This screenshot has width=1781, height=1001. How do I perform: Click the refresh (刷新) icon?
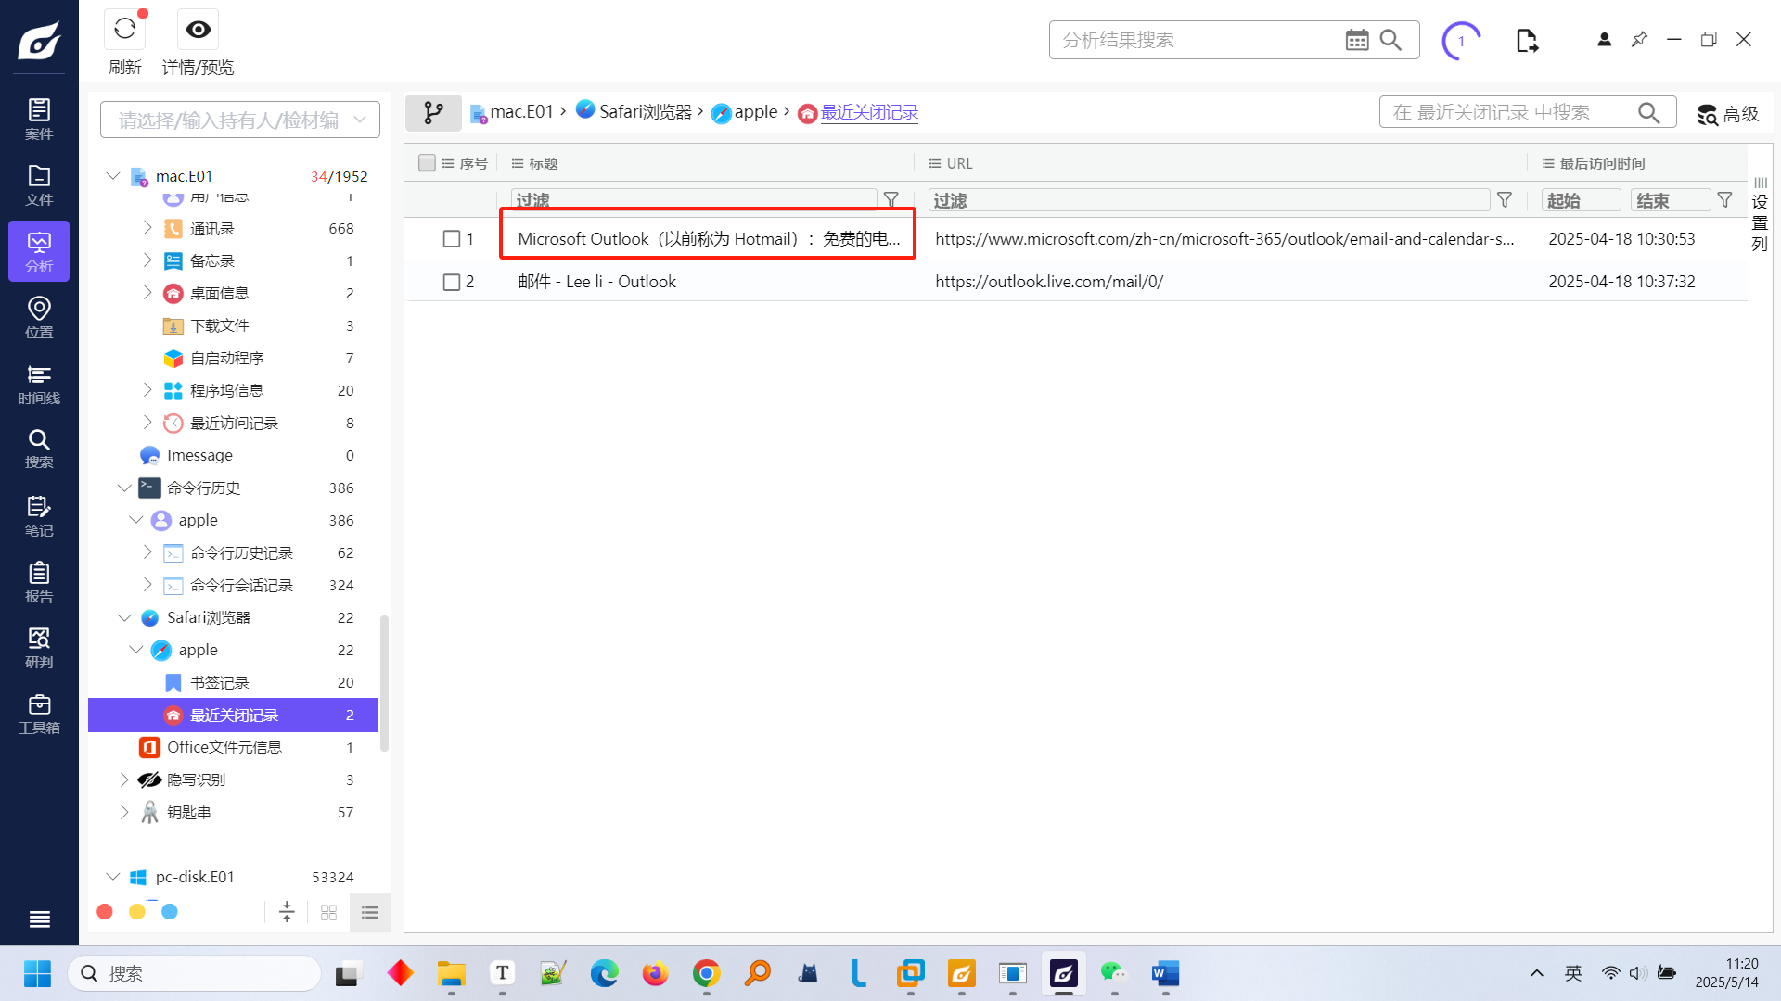[125, 30]
